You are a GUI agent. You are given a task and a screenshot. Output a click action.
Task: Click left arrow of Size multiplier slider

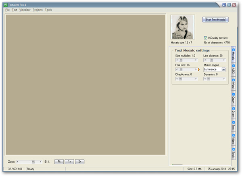tap(177, 60)
